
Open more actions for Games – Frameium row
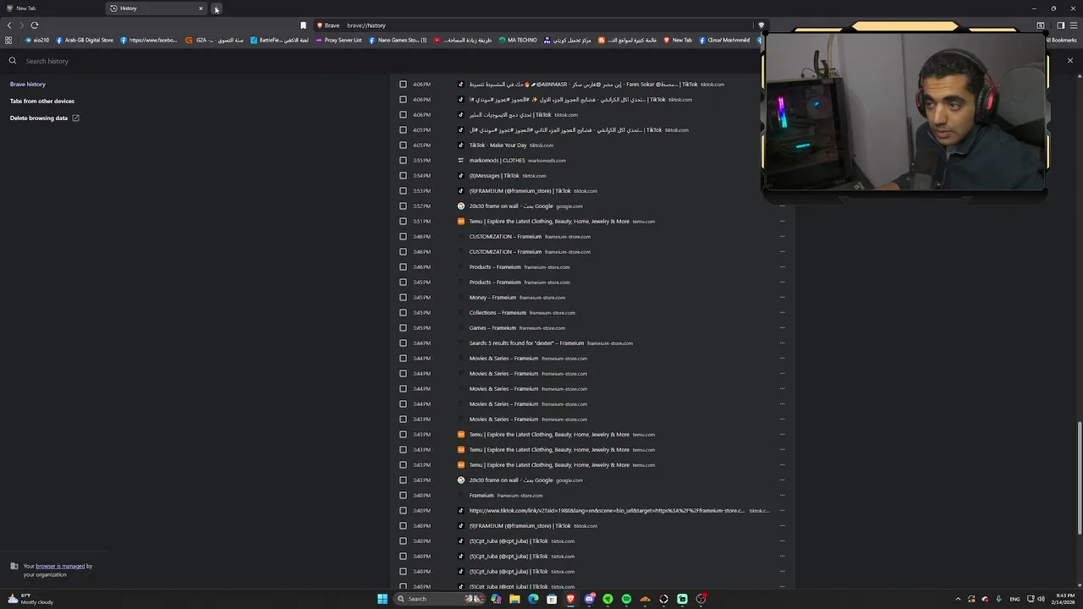tap(782, 328)
